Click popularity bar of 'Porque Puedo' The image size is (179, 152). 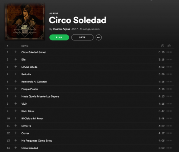click(x=169, y=89)
